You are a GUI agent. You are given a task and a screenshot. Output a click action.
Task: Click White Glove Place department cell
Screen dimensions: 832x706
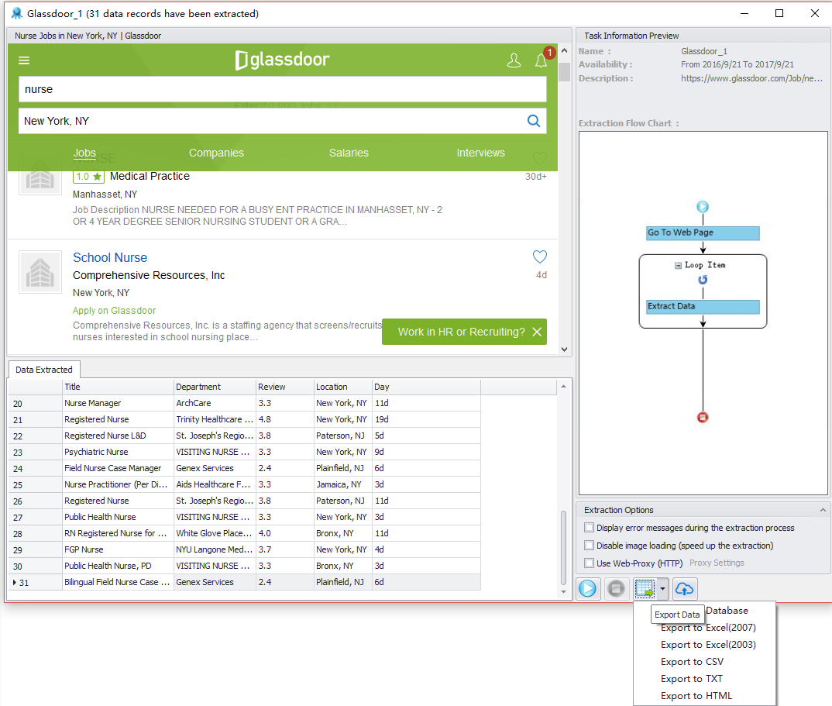(215, 533)
